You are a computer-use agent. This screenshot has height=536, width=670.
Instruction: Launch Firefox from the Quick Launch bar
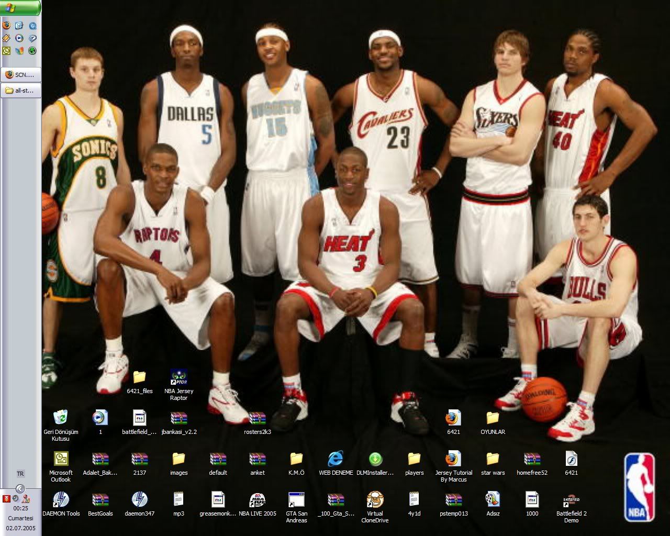coord(6,25)
